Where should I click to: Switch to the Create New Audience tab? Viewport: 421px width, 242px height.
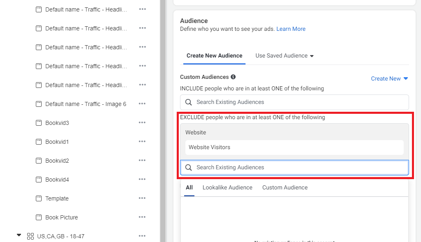tap(214, 56)
